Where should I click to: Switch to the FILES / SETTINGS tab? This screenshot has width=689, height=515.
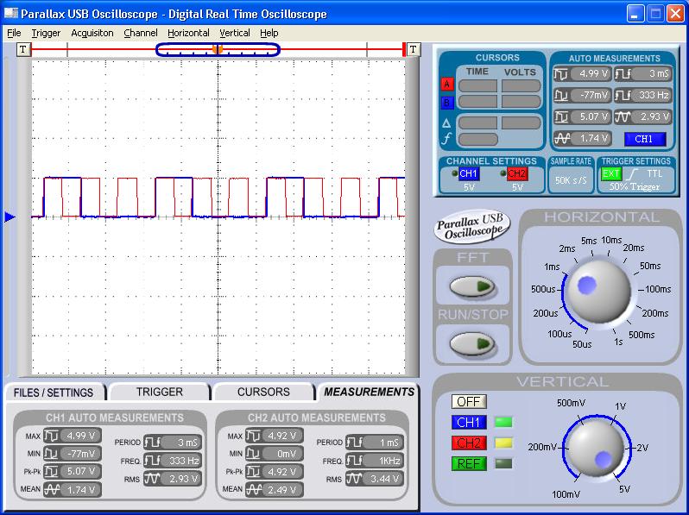[x=54, y=392]
